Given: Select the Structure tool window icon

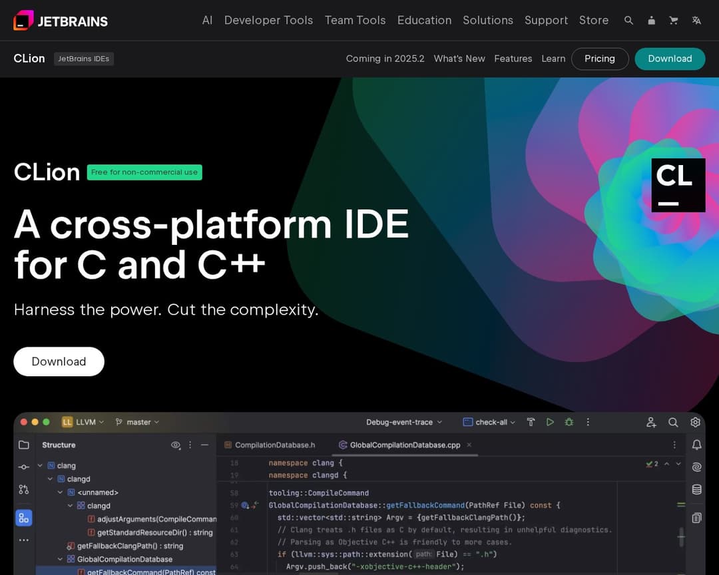Looking at the screenshot, I should [x=24, y=518].
